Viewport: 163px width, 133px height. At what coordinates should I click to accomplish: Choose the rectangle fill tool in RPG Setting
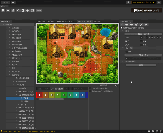(127, 25)
